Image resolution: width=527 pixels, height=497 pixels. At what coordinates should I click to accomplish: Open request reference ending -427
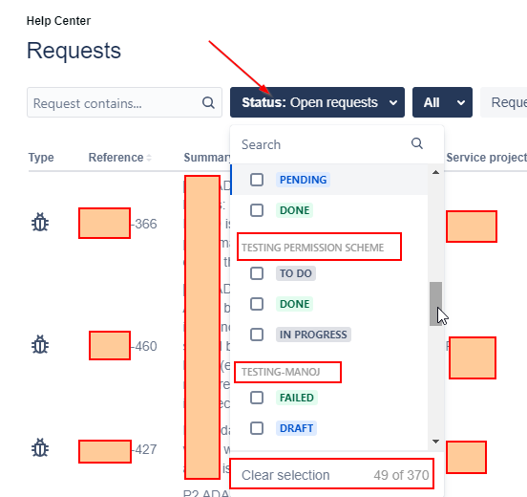click(118, 451)
